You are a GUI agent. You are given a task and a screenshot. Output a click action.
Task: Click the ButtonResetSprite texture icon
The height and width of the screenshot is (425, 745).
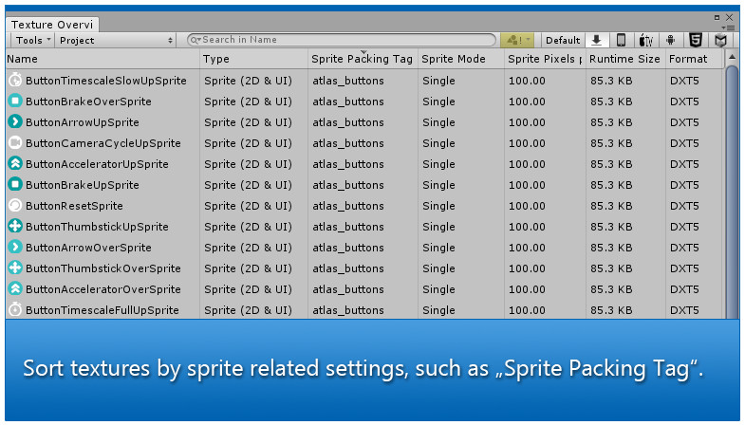tap(14, 206)
